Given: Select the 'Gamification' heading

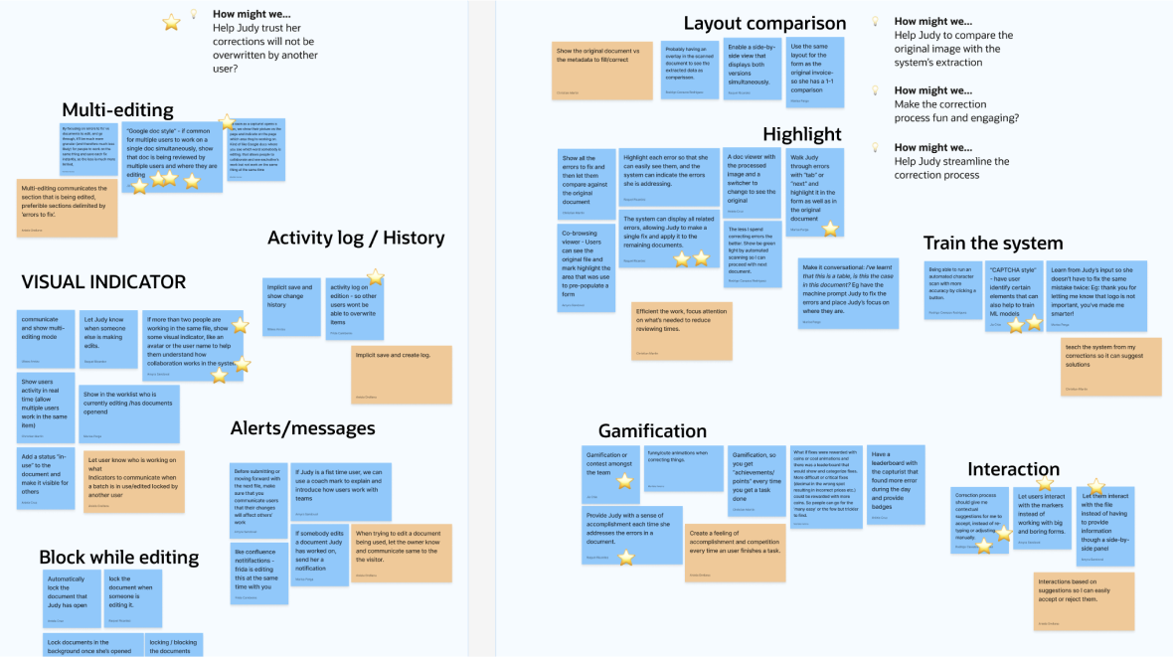Looking at the screenshot, I should coord(652,431).
